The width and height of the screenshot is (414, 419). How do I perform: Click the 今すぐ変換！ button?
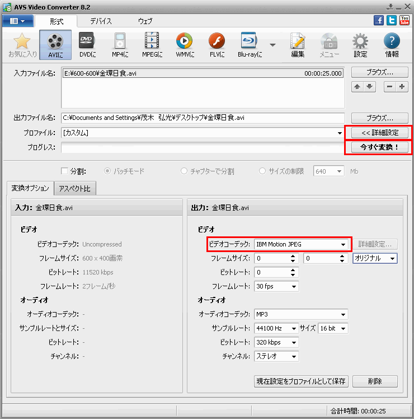pos(379,147)
